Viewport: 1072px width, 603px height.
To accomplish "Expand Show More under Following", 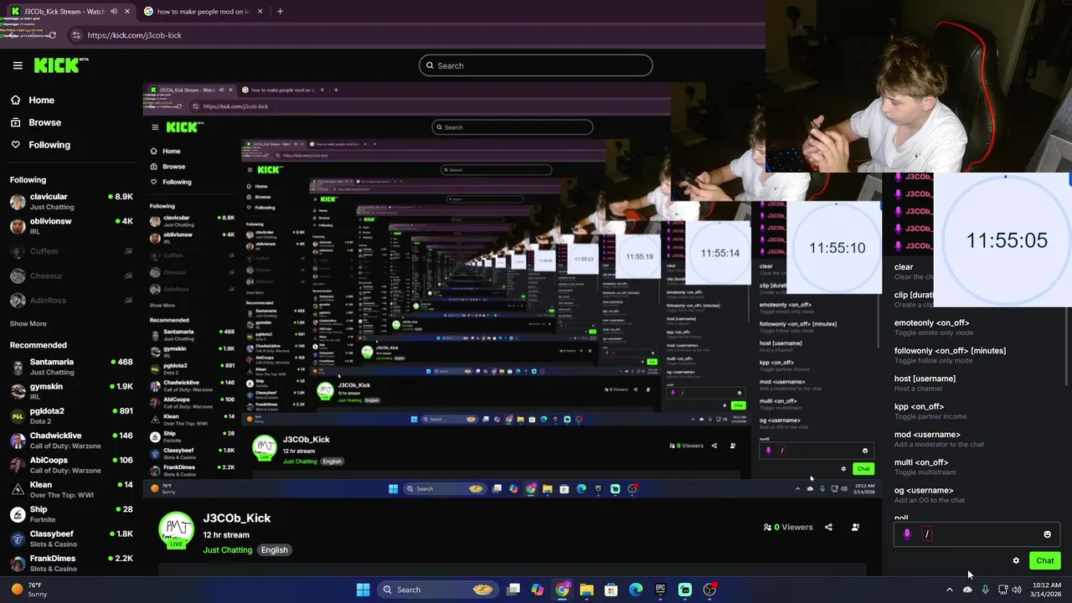I will (x=28, y=324).
